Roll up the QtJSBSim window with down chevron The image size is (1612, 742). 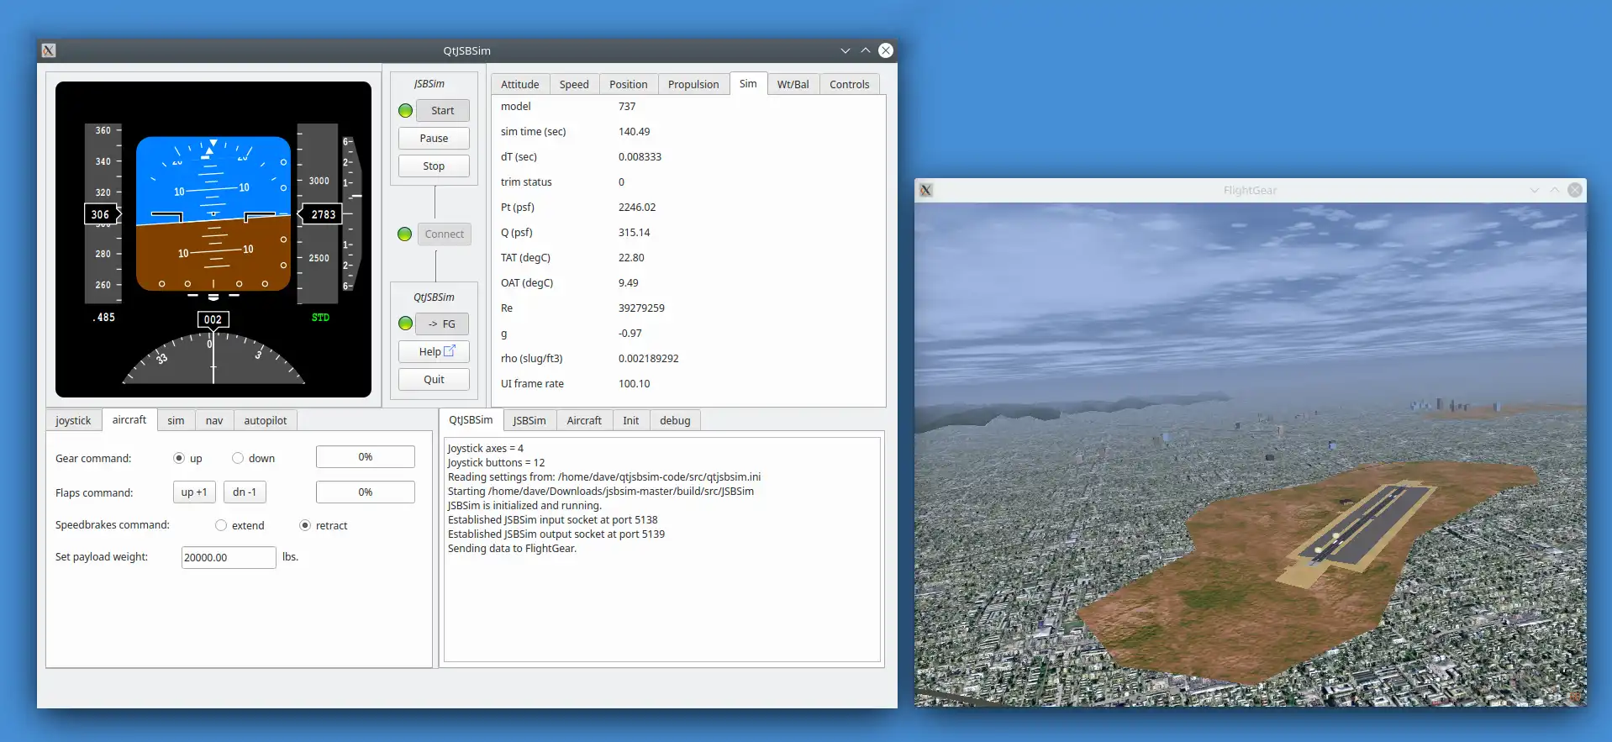tap(846, 50)
